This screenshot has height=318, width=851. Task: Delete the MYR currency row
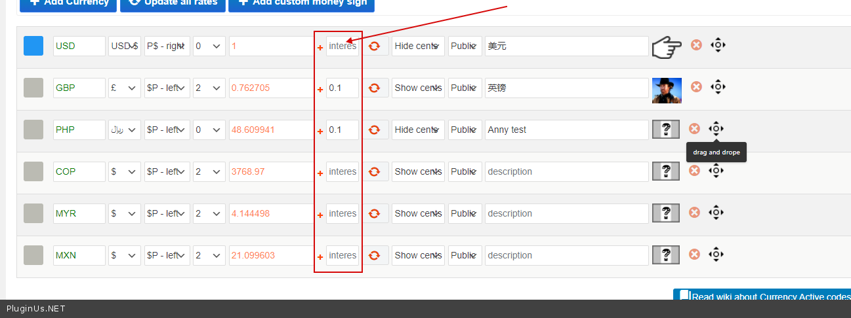point(694,212)
